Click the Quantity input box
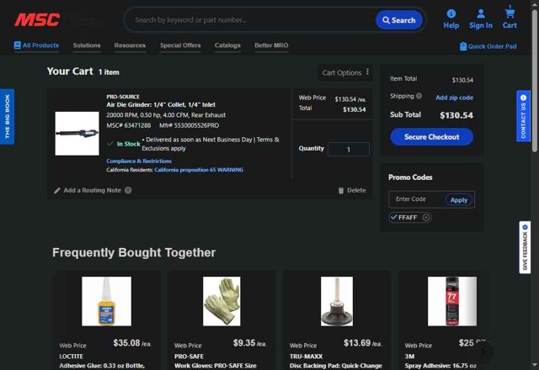The image size is (539, 370). 348,150
